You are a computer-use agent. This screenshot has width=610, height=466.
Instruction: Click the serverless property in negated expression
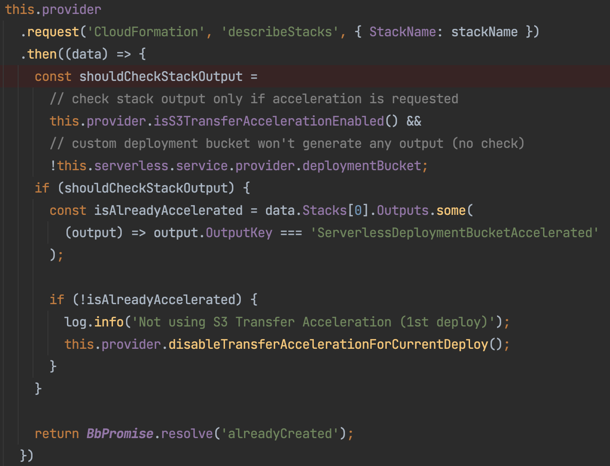(x=131, y=166)
